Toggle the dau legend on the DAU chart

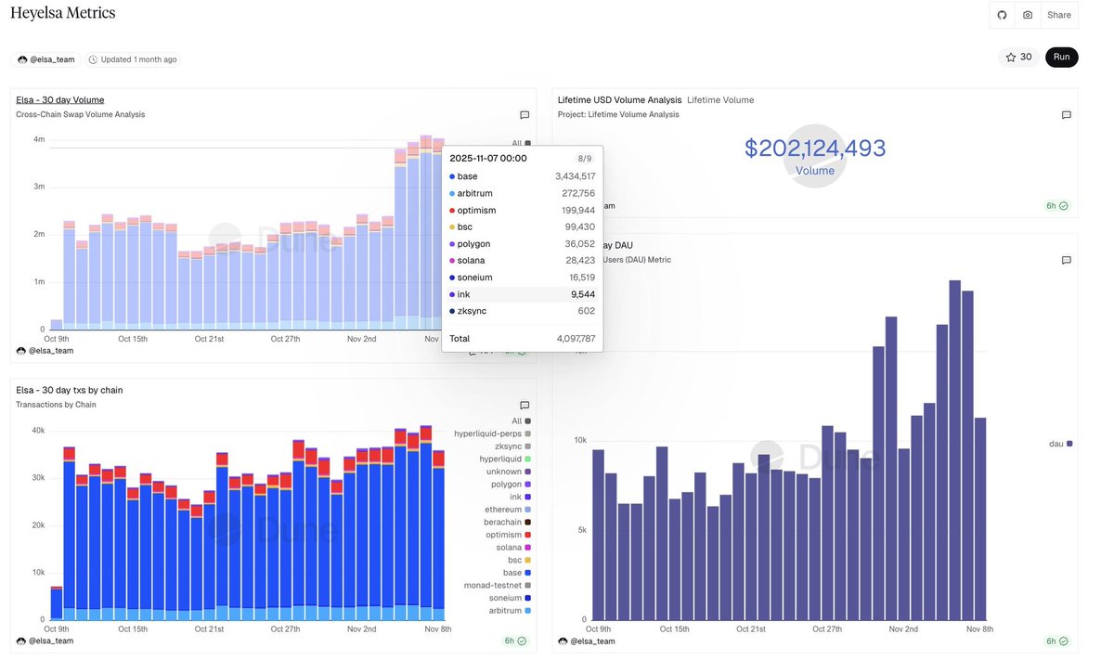coord(1059,444)
